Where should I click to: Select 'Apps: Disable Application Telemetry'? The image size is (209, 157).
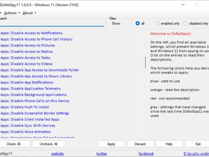tap(31, 88)
